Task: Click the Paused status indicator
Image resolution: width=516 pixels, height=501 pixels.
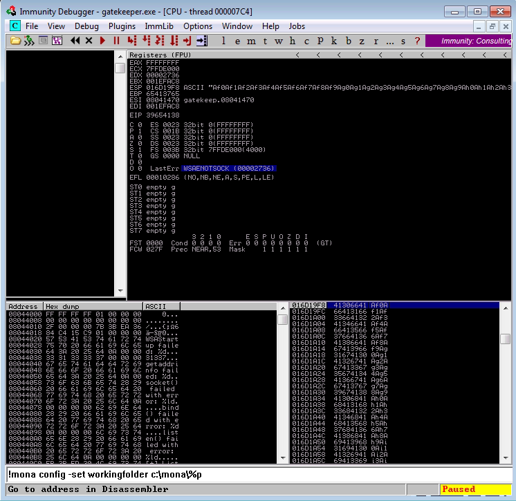Action: (x=475, y=489)
